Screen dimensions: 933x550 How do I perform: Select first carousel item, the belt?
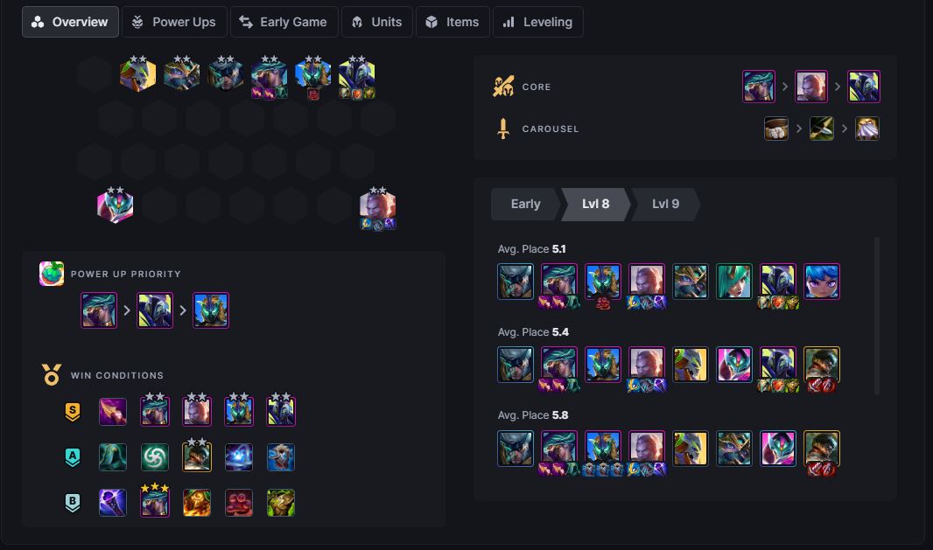(x=776, y=129)
